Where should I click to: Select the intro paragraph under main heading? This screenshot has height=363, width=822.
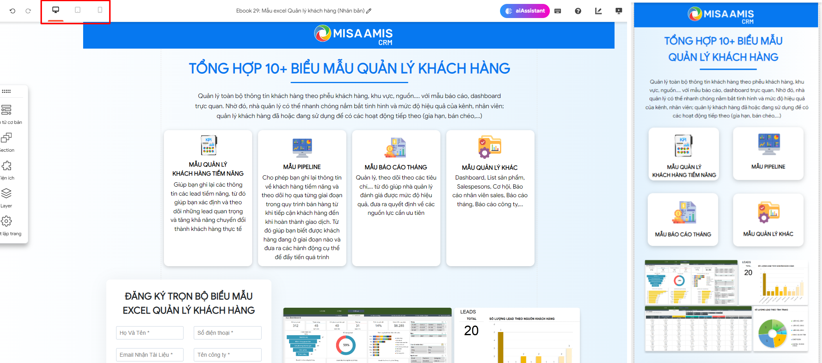point(349,106)
